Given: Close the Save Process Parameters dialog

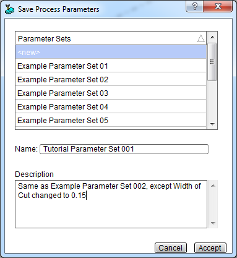Looking at the screenshot, I should (x=218, y=6).
